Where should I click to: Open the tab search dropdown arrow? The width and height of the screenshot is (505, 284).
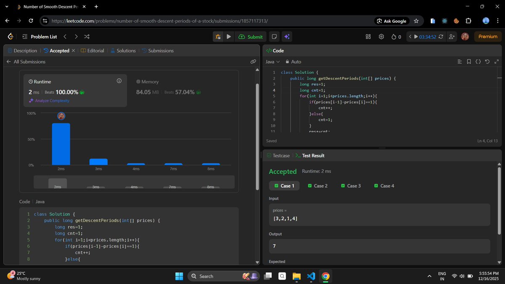coord(7,7)
